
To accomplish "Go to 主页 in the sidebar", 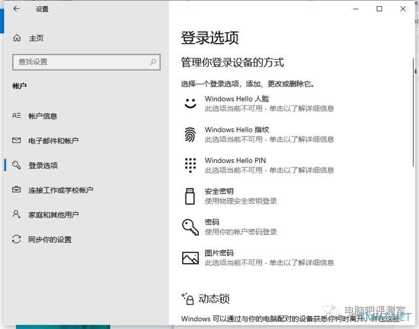I will tap(36, 38).
